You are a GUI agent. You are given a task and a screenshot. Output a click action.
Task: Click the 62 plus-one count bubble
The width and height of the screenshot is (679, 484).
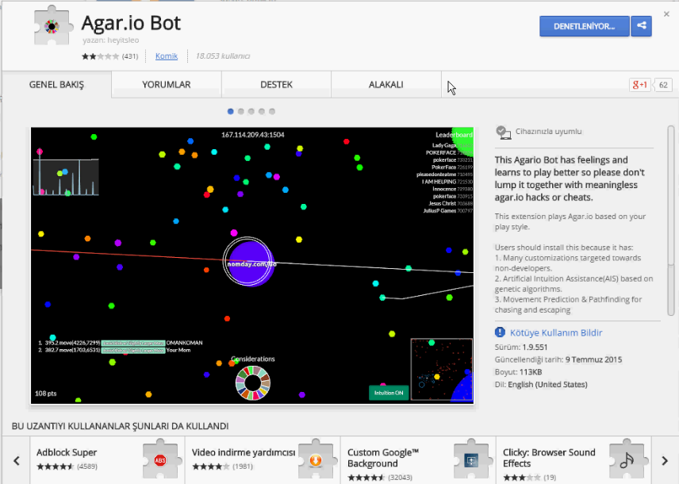coord(663,85)
